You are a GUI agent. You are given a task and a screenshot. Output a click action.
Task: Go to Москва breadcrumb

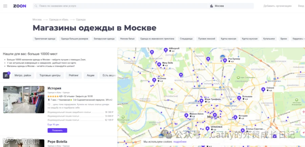[x=37, y=20]
